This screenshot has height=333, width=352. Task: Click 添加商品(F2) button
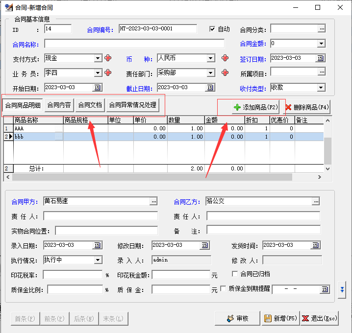[256, 107]
